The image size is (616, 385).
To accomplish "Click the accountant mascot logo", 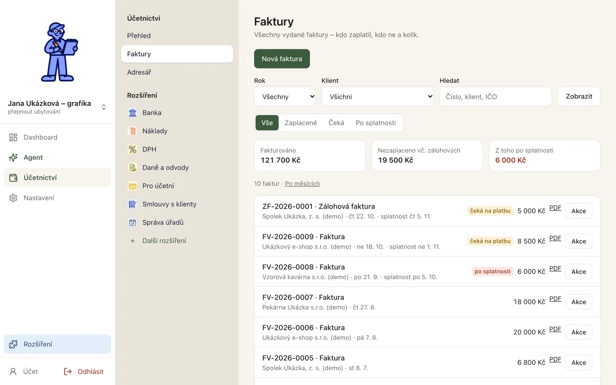I will [x=59, y=52].
